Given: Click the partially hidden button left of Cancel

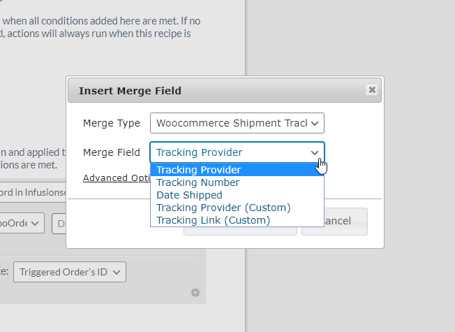Looking at the screenshot, I should coord(240,231).
